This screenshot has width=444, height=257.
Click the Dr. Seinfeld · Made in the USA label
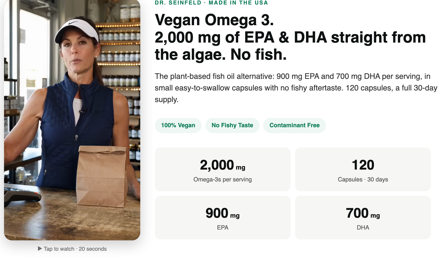point(211,3)
